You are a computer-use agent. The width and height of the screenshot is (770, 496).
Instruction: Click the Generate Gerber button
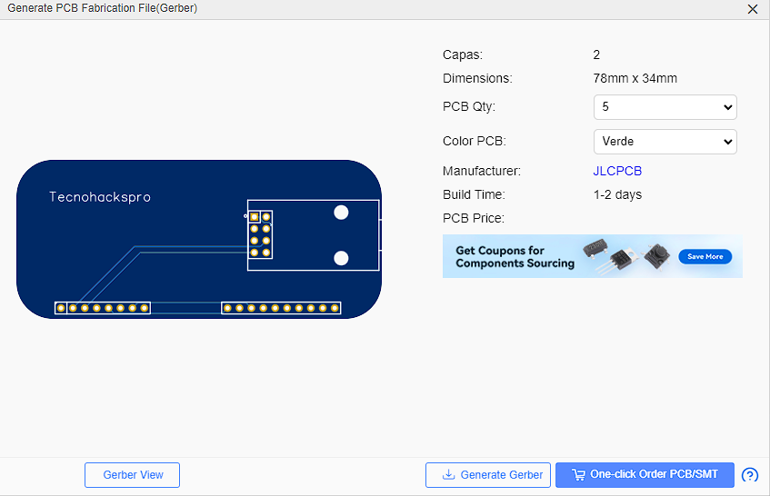pyautogui.click(x=490, y=475)
